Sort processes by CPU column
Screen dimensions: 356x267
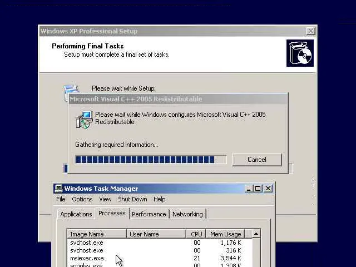tap(196, 234)
